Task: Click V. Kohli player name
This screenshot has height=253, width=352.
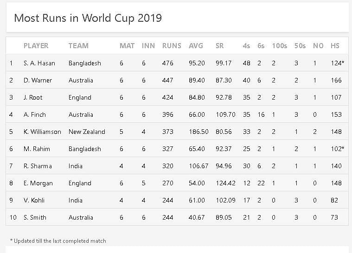Action: pos(35,200)
